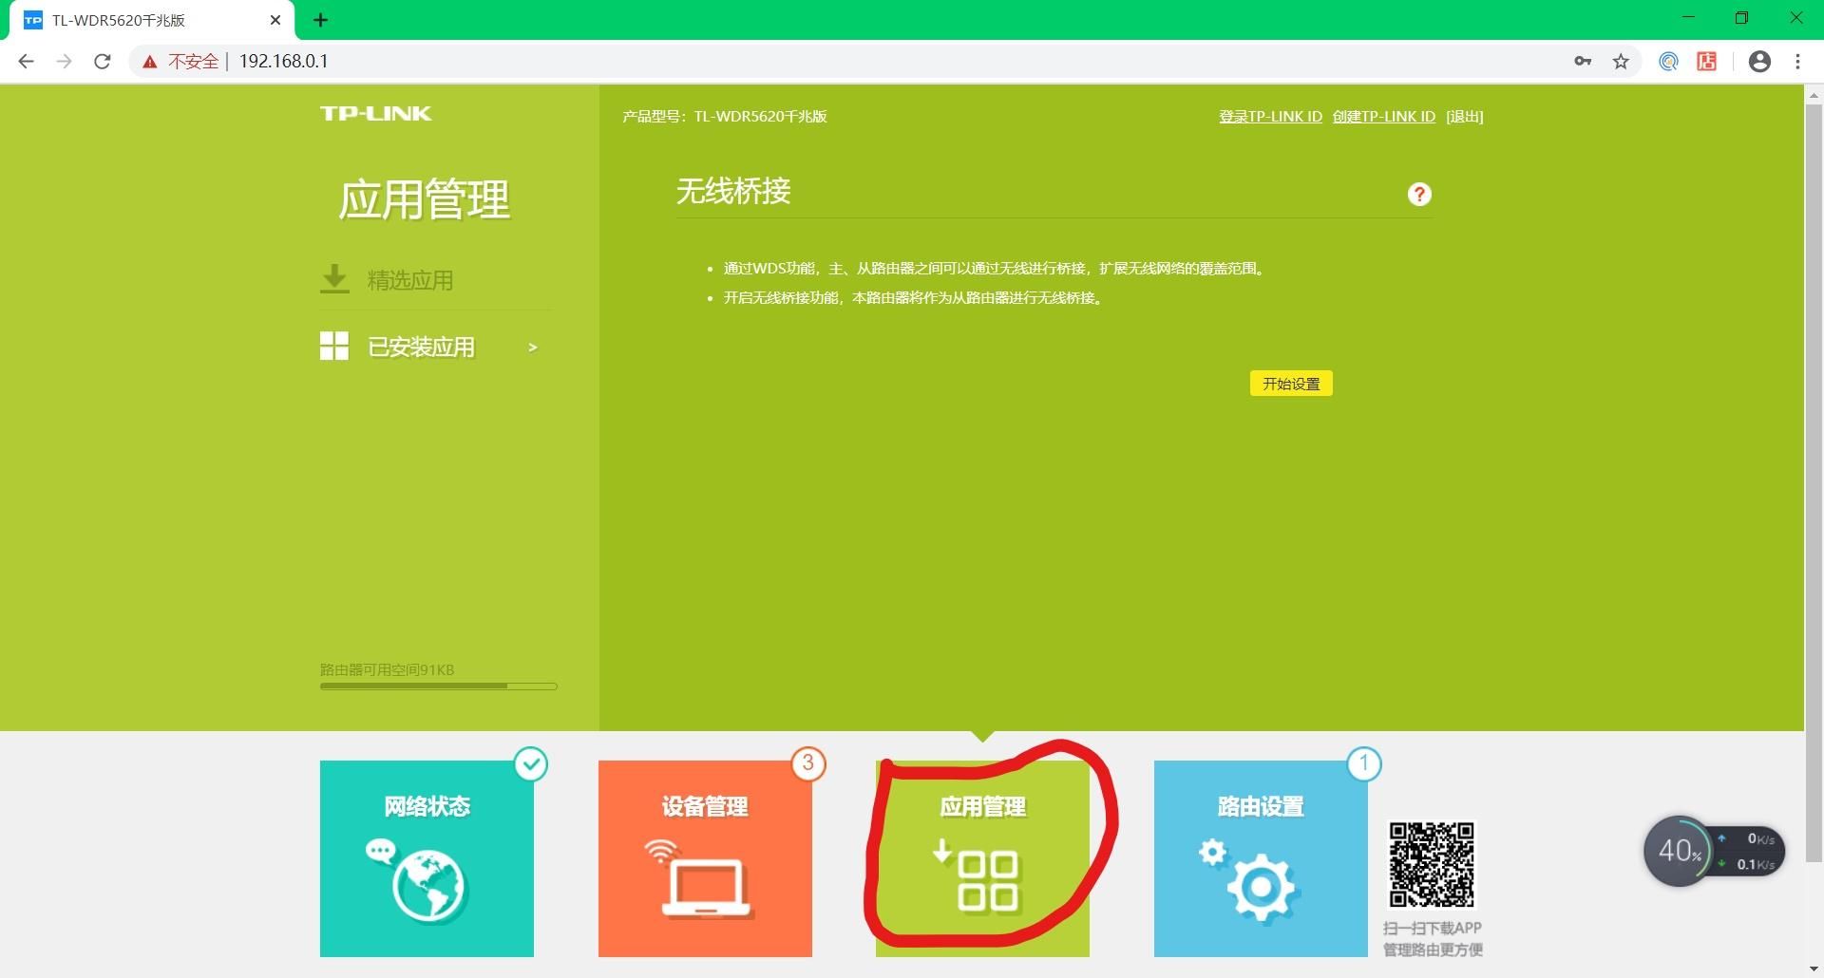Expand the 已安装应用 chevron arrow
1824x978 pixels.
[x=533, y=348]
